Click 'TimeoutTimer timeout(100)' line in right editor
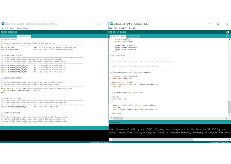 [x=122, y=79]
